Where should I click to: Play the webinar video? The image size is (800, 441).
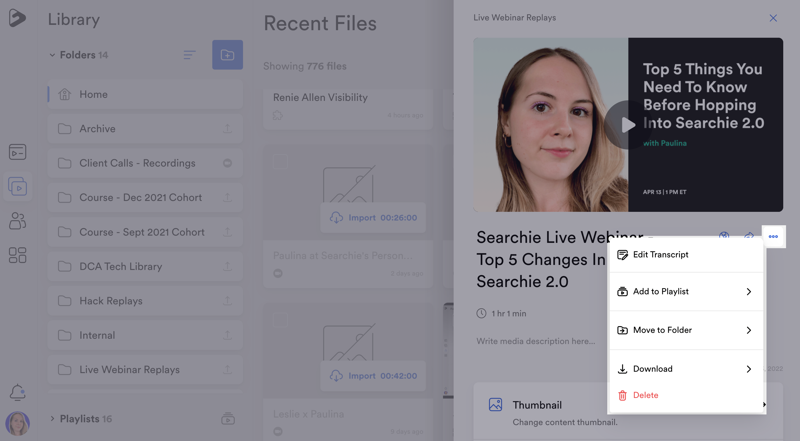tap(628, 125)
